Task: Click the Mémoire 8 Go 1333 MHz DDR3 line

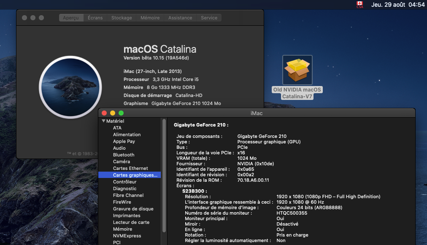Action: pos(159,87)
